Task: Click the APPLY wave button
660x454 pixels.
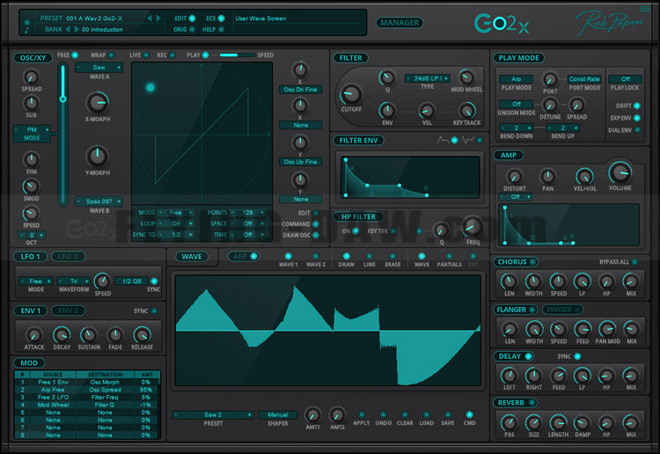Action: coord(361,415)
